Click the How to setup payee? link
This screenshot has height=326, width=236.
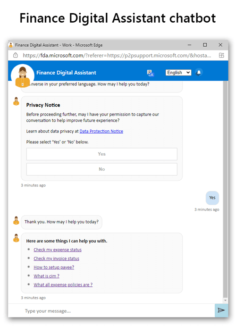[54, 267]
